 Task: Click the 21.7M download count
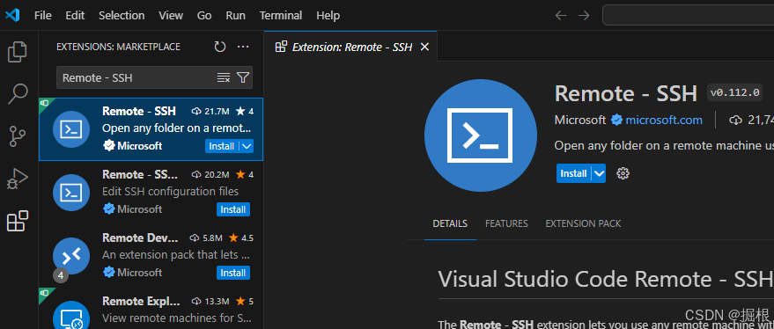coord(210,111)
